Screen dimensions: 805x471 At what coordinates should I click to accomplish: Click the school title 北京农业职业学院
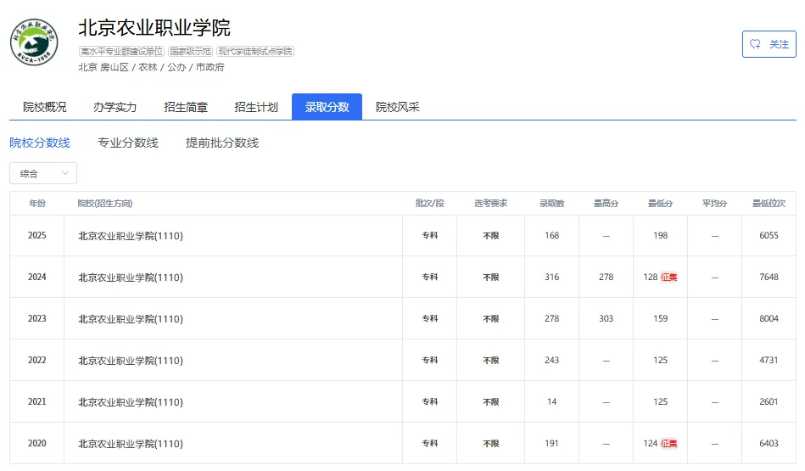154,28
